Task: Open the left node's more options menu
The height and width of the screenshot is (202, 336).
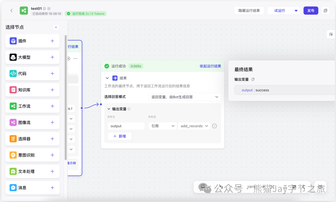Action: tap(75, 58)
